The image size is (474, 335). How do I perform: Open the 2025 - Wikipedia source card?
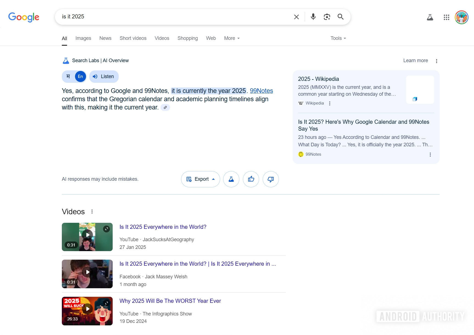click(x=318, y=79)
